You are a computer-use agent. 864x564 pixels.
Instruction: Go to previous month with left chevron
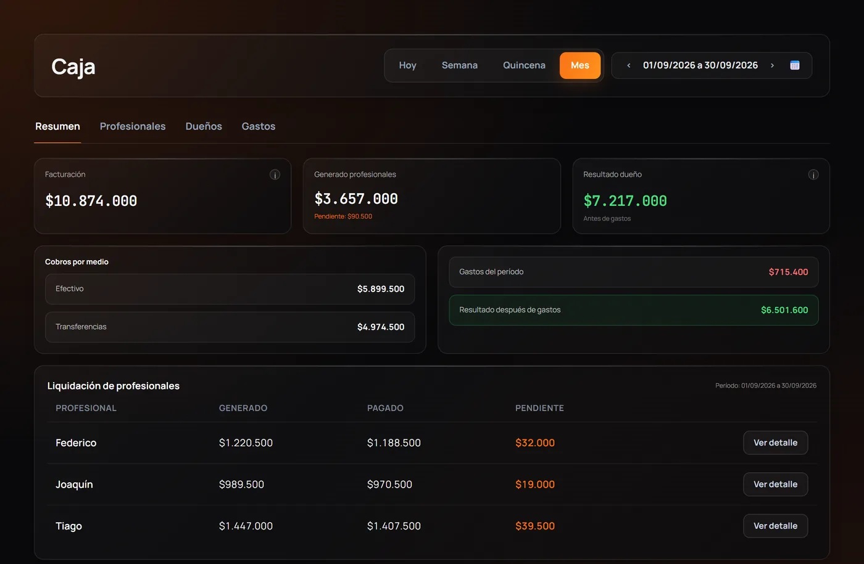coord(628,65)
